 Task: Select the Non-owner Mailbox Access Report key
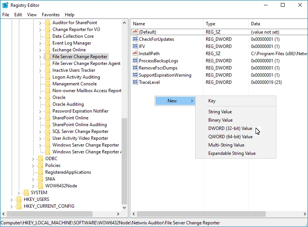tap(87, 91)
